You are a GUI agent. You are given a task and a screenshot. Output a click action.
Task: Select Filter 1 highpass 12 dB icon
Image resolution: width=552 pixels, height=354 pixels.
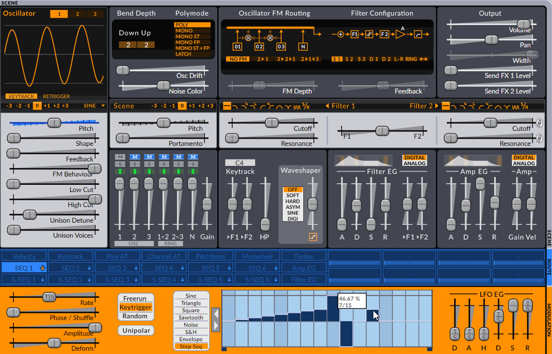pos(262,106)
